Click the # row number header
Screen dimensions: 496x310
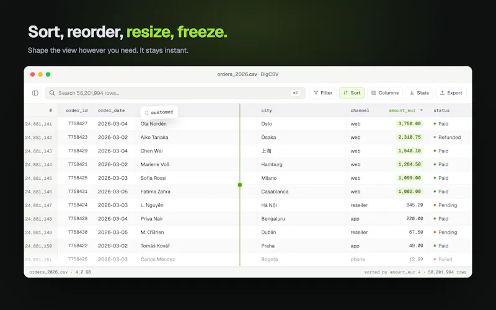point(50,110)
